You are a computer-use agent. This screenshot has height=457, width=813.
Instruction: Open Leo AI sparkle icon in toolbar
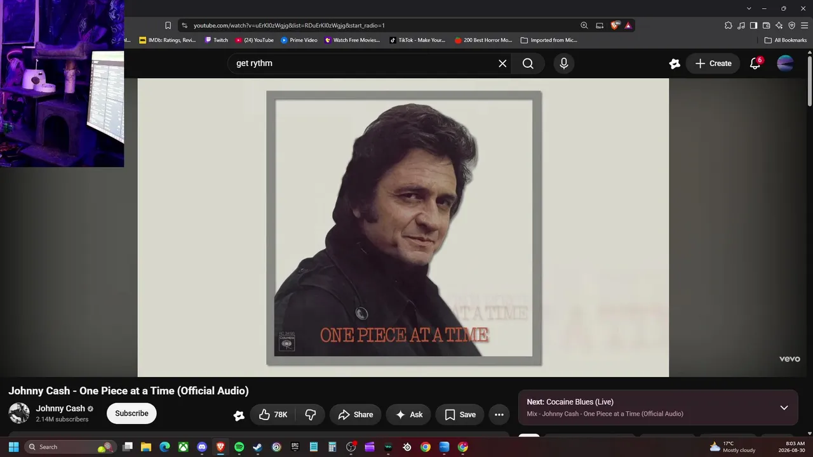pos(779,25)
